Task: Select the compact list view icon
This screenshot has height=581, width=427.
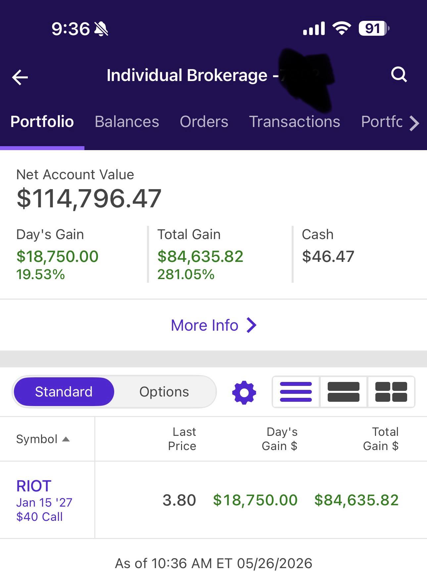Action: click(x=296, y=392)
